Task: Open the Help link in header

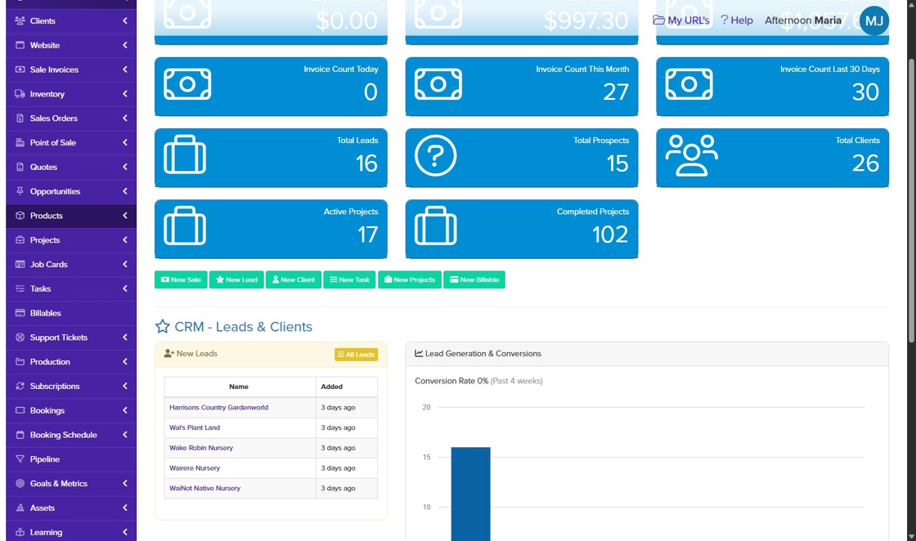Action: pos(737,20)
